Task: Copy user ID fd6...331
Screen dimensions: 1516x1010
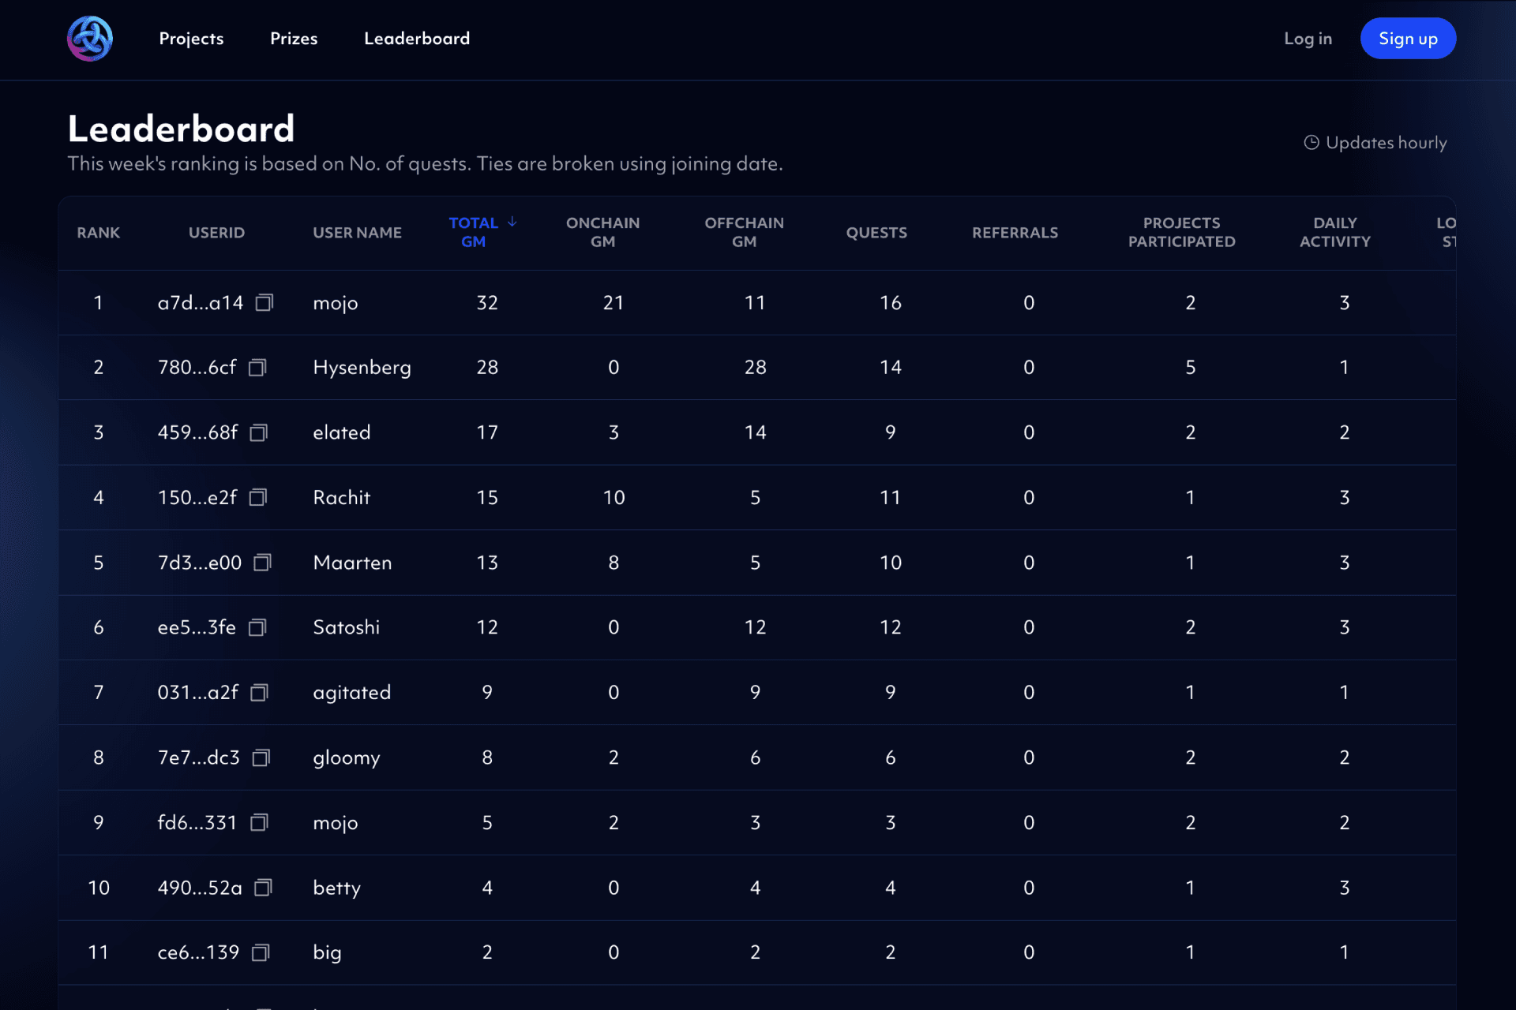Action: (260, 822)
